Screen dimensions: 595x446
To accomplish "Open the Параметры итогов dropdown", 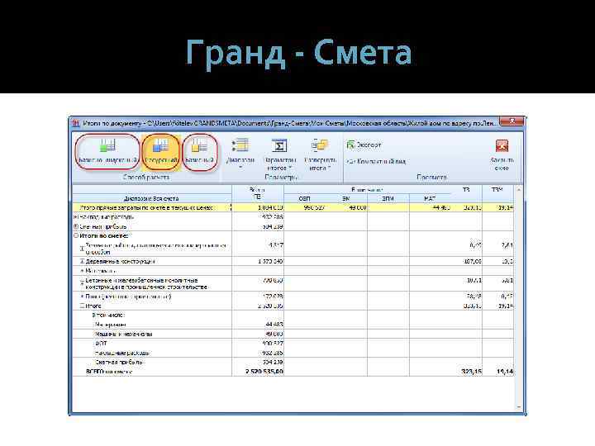I will click(279, 154).
